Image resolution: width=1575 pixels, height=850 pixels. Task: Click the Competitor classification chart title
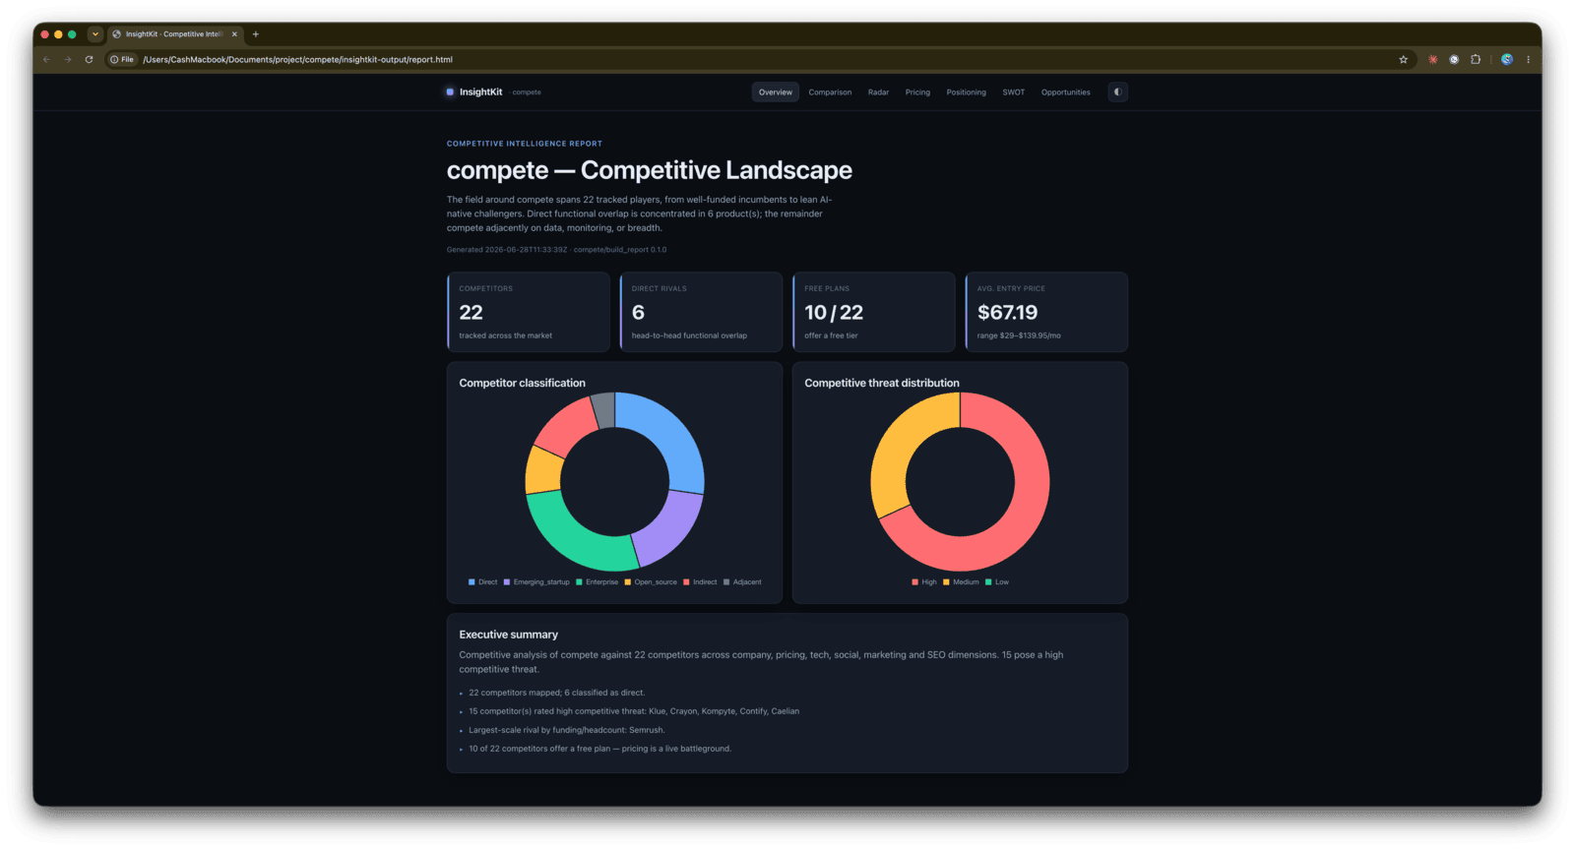(522, 384)
